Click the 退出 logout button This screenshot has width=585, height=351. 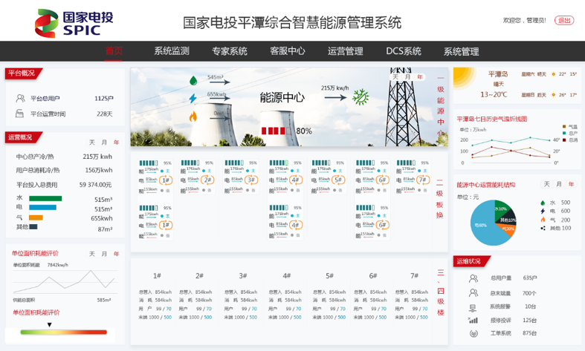click(x=565, y=20)
